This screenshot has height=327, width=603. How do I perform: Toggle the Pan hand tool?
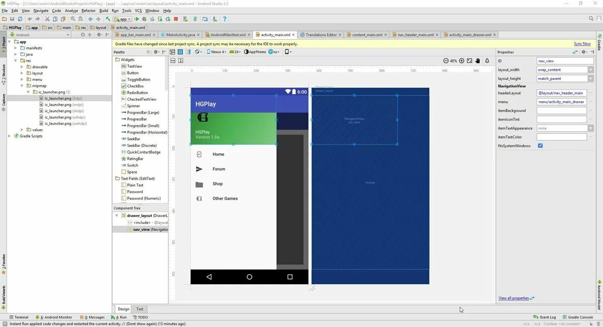pyautogui.click(x=478, y=60)
